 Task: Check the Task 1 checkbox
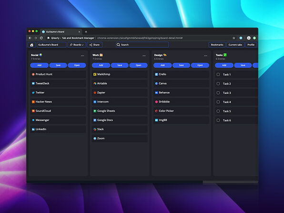tap(218, 74)
